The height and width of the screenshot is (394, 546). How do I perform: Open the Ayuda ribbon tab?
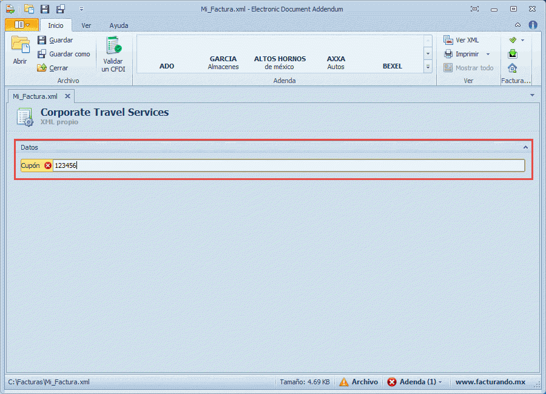[118, 25]
